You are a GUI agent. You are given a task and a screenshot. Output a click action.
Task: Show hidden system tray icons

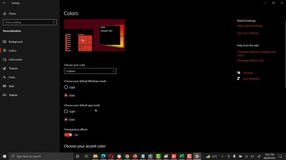coord(223,156)
